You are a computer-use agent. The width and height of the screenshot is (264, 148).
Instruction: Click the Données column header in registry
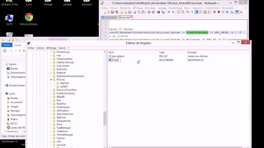pos(192,52)
